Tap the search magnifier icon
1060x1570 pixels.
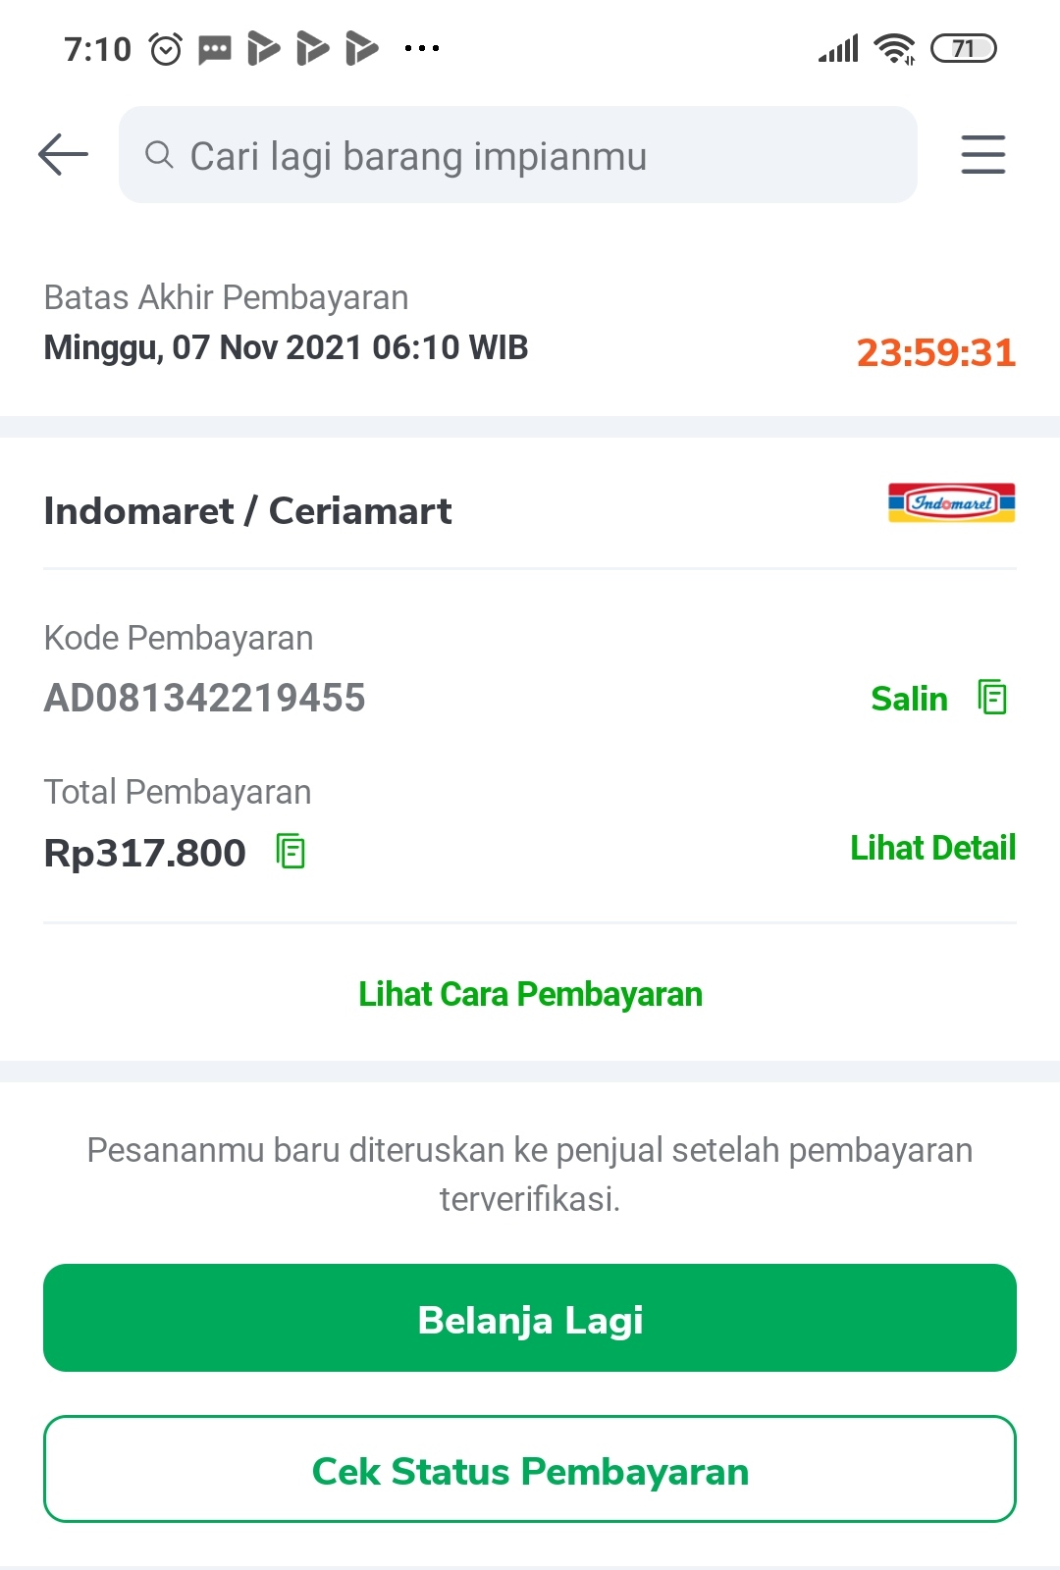point(159,155)
